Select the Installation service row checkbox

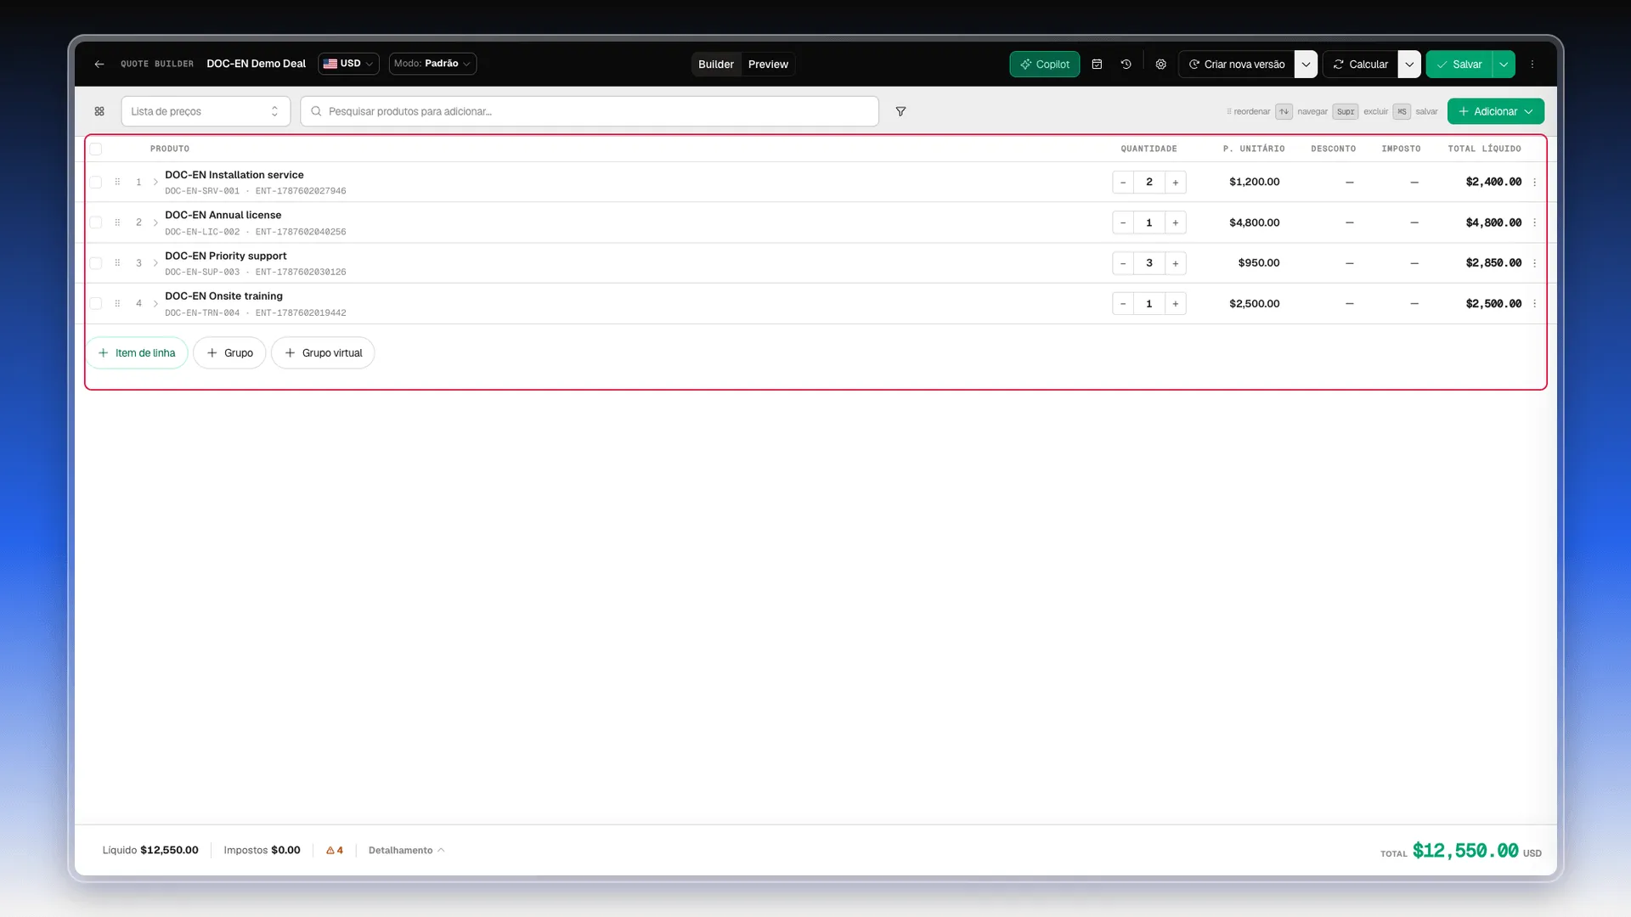96,182
